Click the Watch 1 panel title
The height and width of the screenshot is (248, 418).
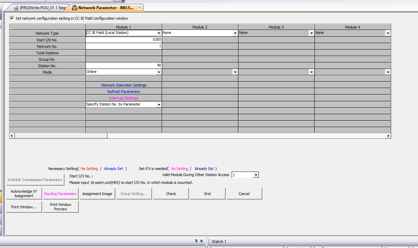[x=219, y=242]
